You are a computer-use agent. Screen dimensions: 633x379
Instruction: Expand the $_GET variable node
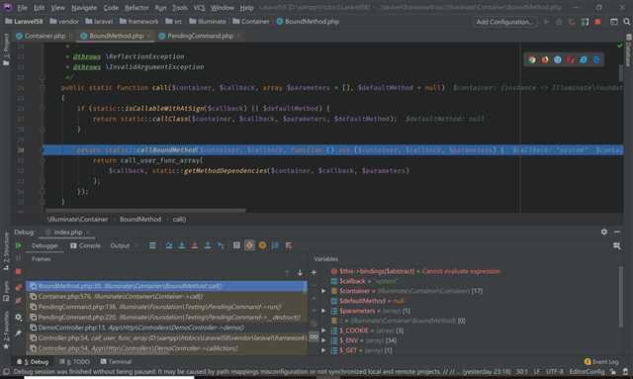click(323, 350)
